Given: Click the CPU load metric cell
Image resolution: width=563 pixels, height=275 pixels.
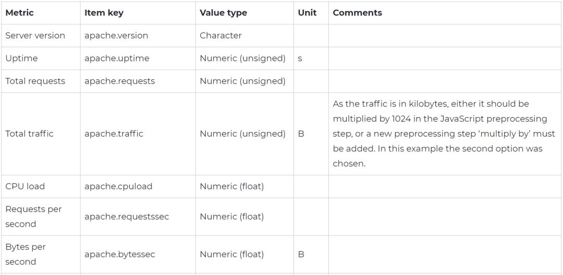Looking at the screenshot, I should click(x=25, y=186).
